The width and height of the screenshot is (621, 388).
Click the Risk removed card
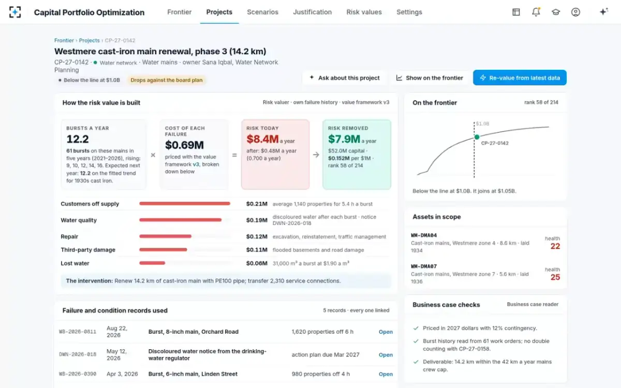(x=357, y=155)
